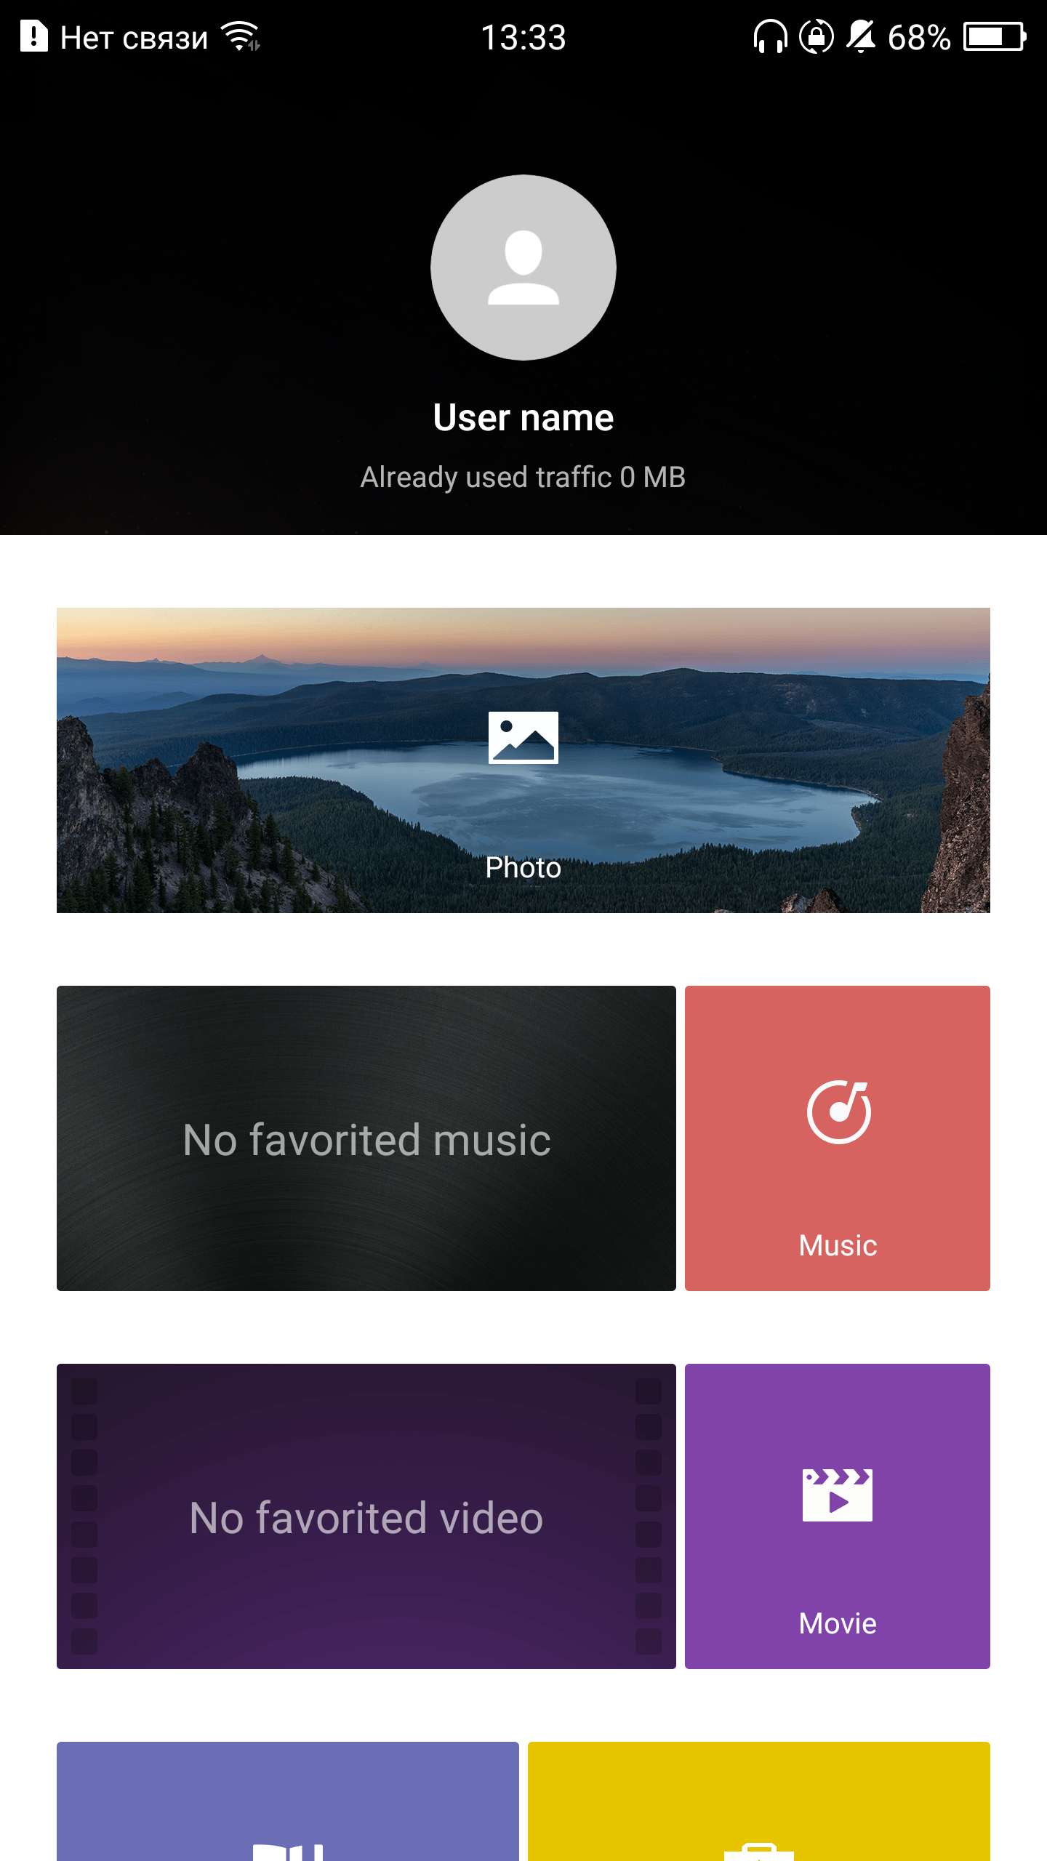Tap the SIM alert icon
Viewport: 1047px width, 1861px height.
click(33, 36)
